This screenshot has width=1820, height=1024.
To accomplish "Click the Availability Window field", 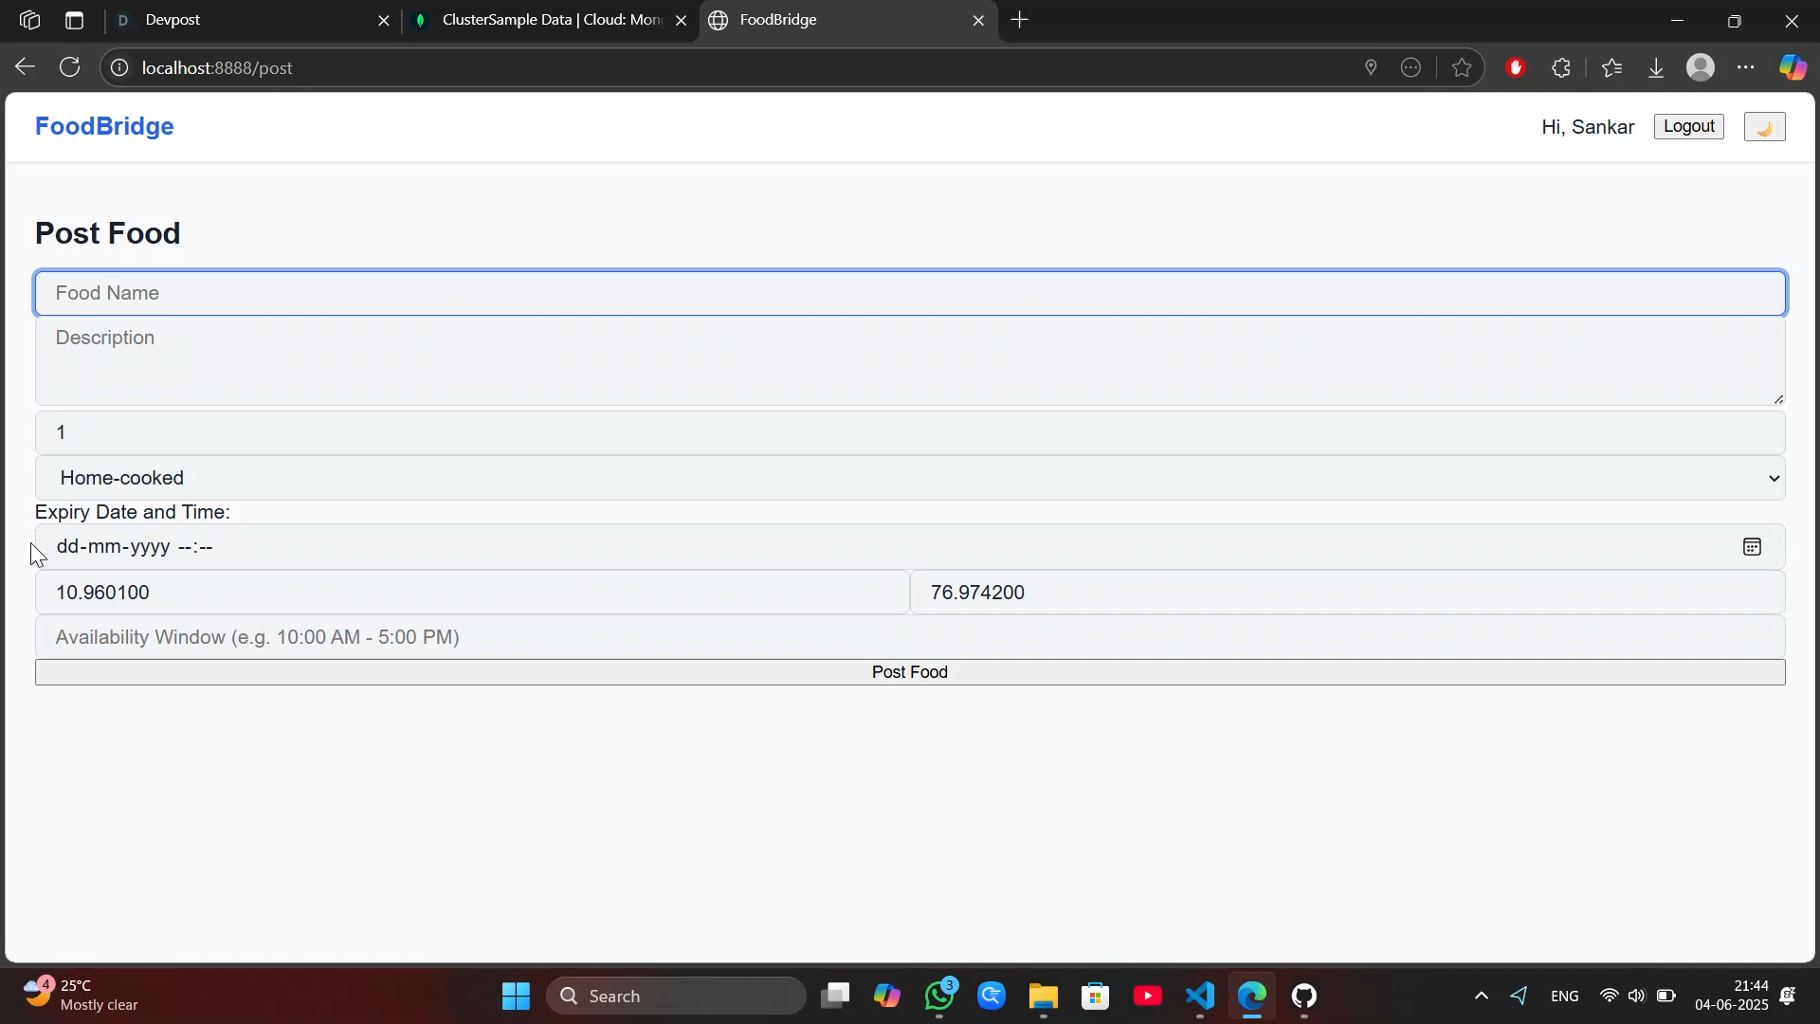I will pos(910,637).
